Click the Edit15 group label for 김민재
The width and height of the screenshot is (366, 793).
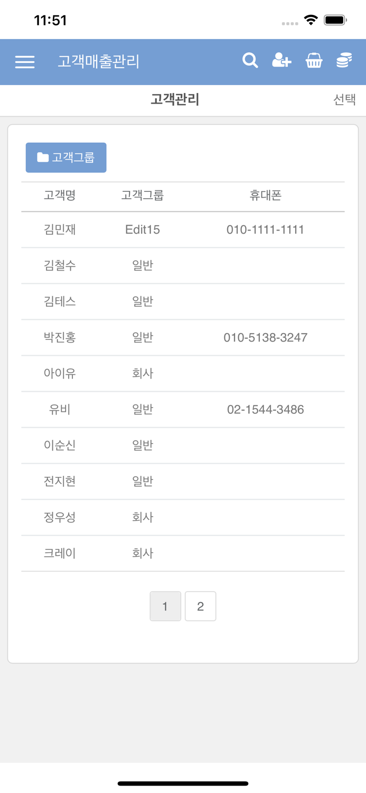tap(142, 229)
